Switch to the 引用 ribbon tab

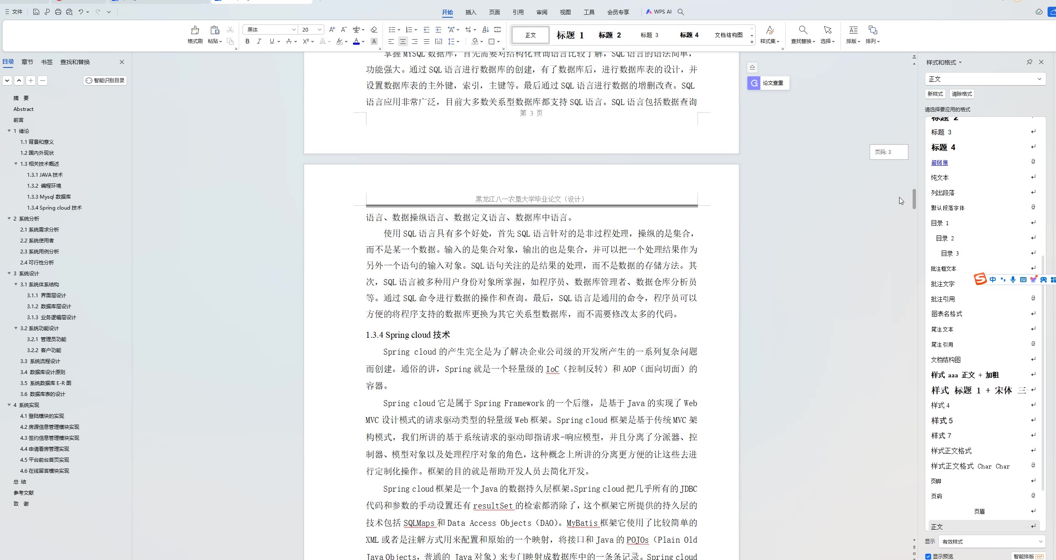518,12
